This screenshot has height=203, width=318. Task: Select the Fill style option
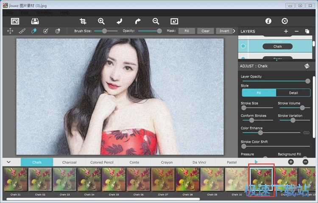(259, 93)
